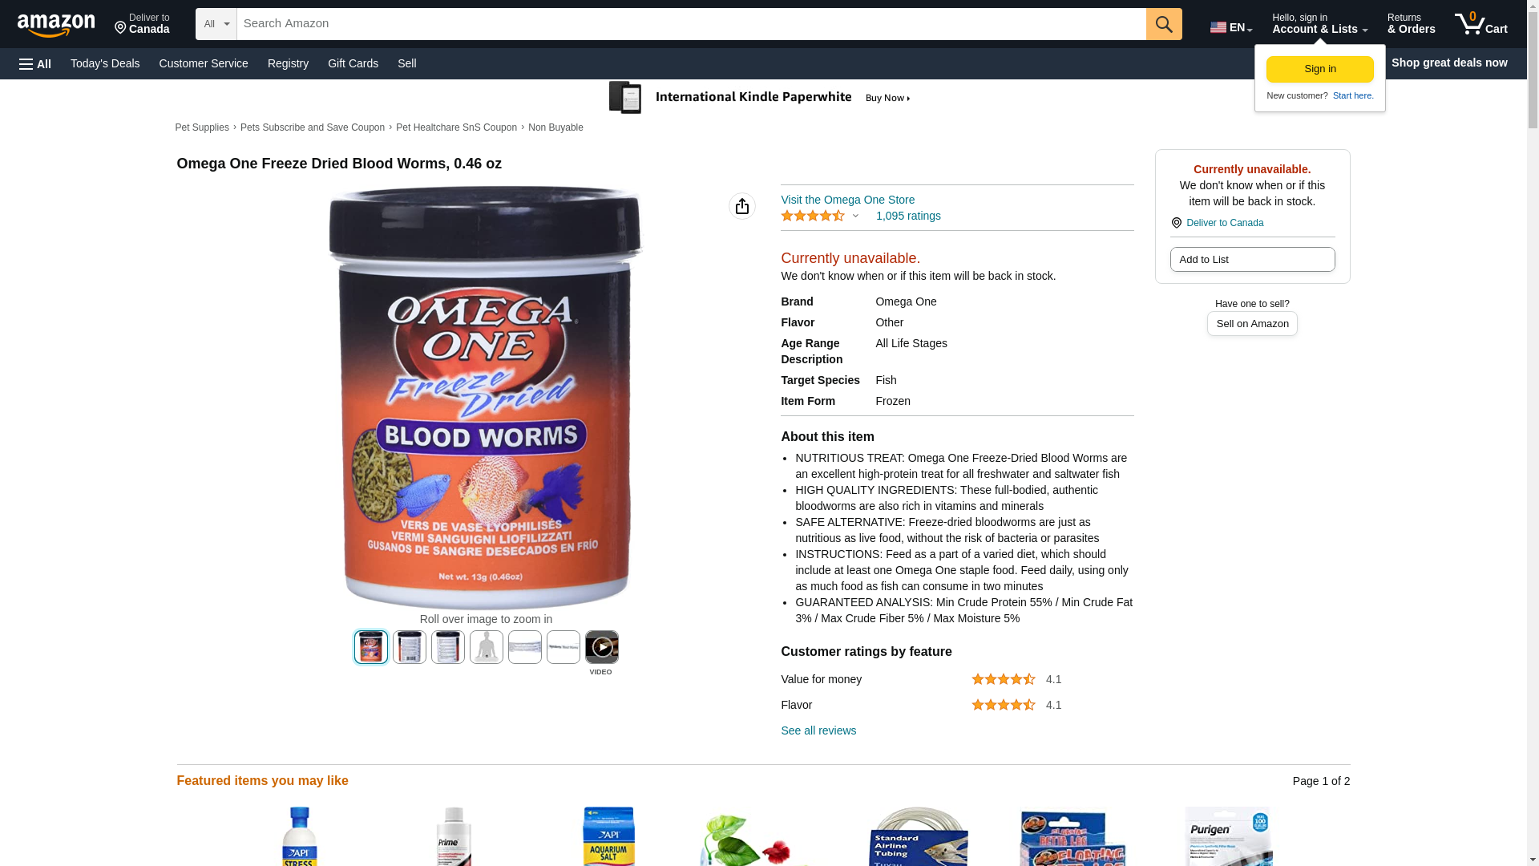Open Add to List dropdown

click(x=1252, y=260)
